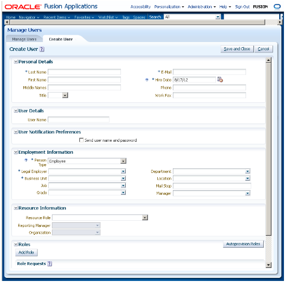285x282 pixels.
Task: Collapse the Resource Information section
Action: pyautogui.click(x=16, y=208)
